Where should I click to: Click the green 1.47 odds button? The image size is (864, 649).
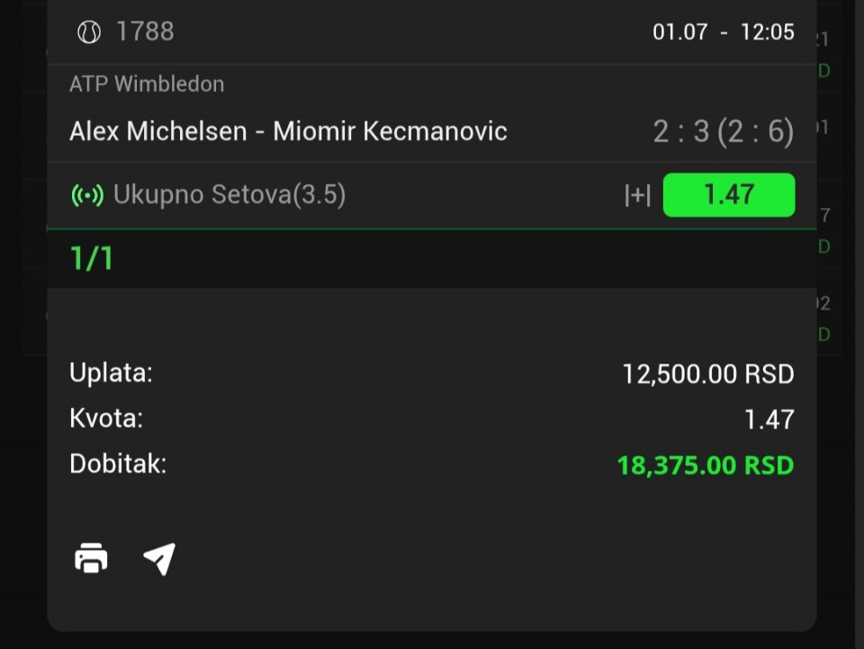[x=728, y=195]
